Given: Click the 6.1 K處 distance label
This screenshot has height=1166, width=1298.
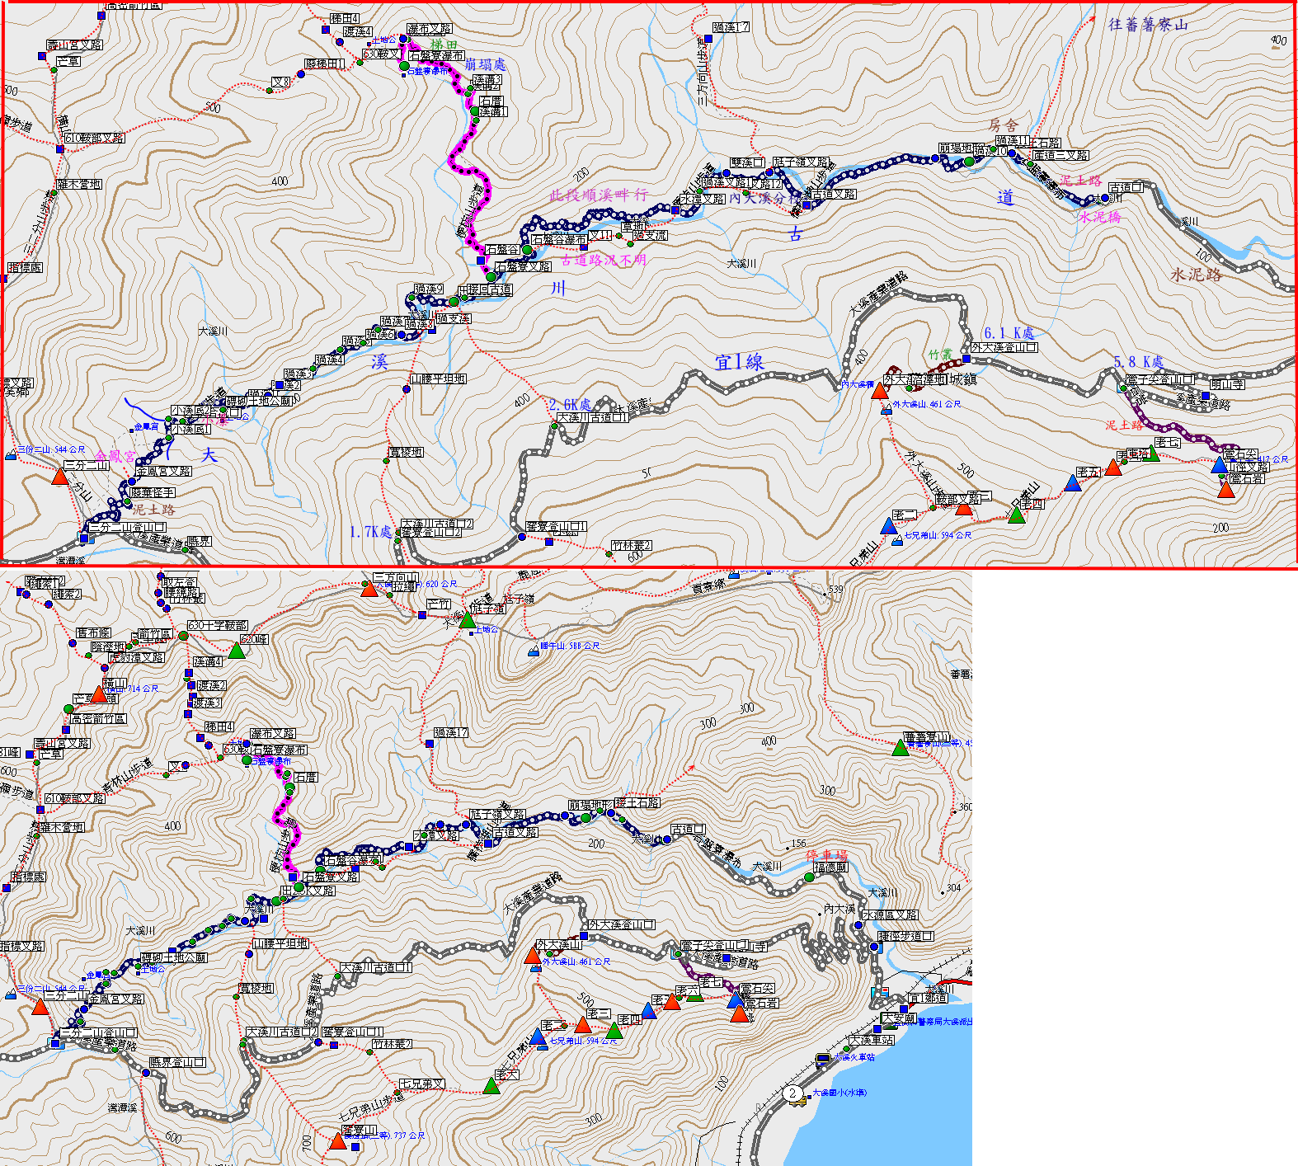Looking at the screenshot, I should (1009, 333).
